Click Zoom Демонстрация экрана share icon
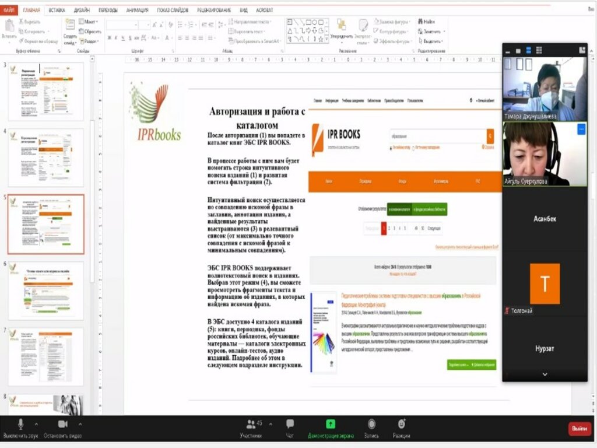The height and width of the screenshot is (448, 597). [x=331, y=423]
